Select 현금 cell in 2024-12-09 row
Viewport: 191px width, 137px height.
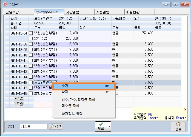click(x=122, y=50)
